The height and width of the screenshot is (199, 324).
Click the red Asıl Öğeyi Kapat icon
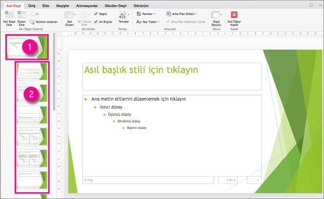pos(234,16)
